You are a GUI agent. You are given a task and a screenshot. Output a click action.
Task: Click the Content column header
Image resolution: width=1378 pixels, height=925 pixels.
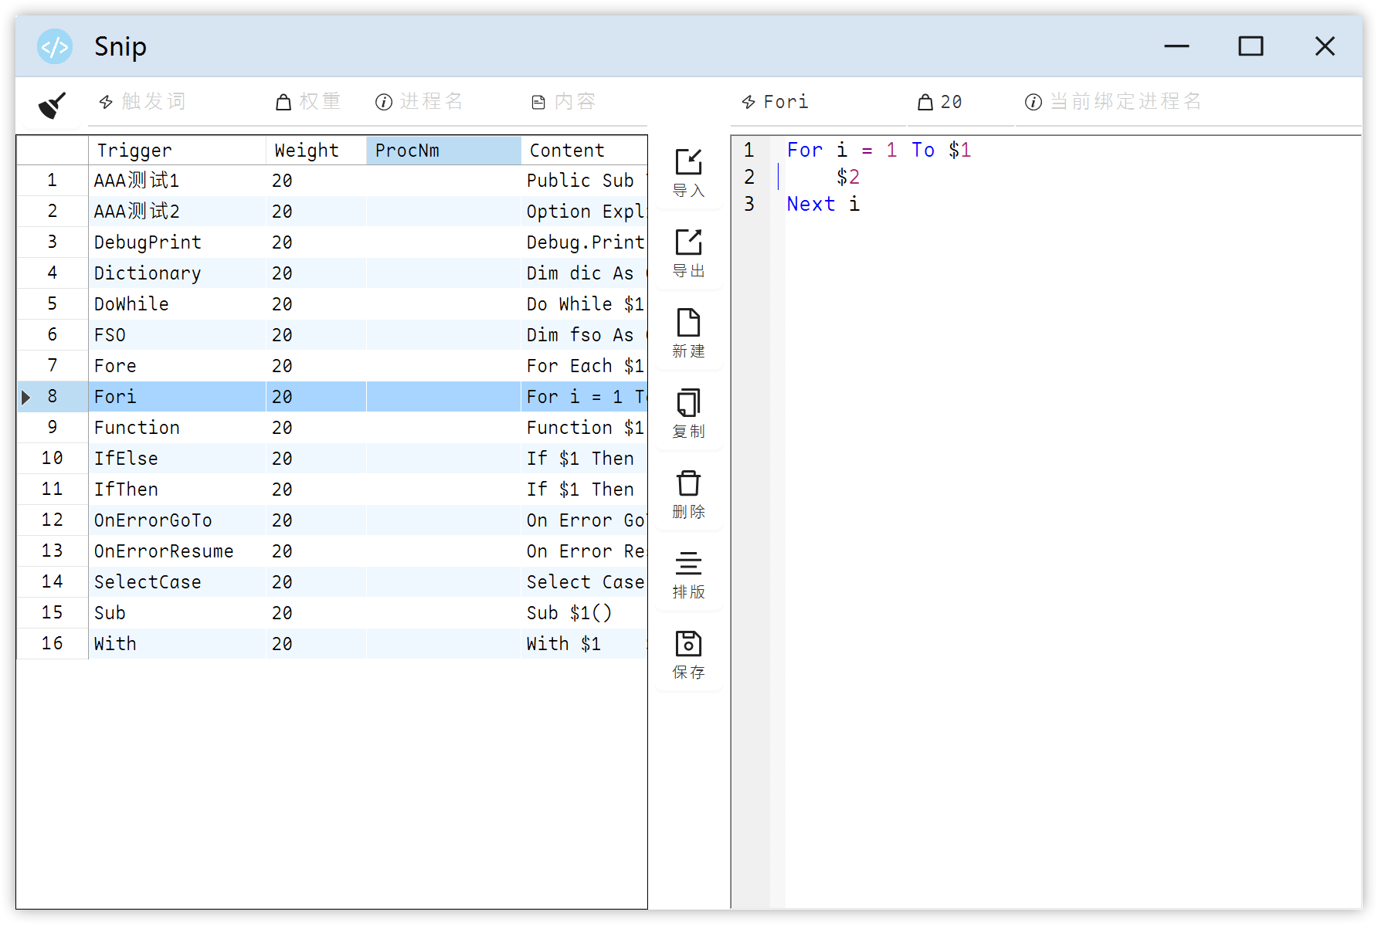583,151
